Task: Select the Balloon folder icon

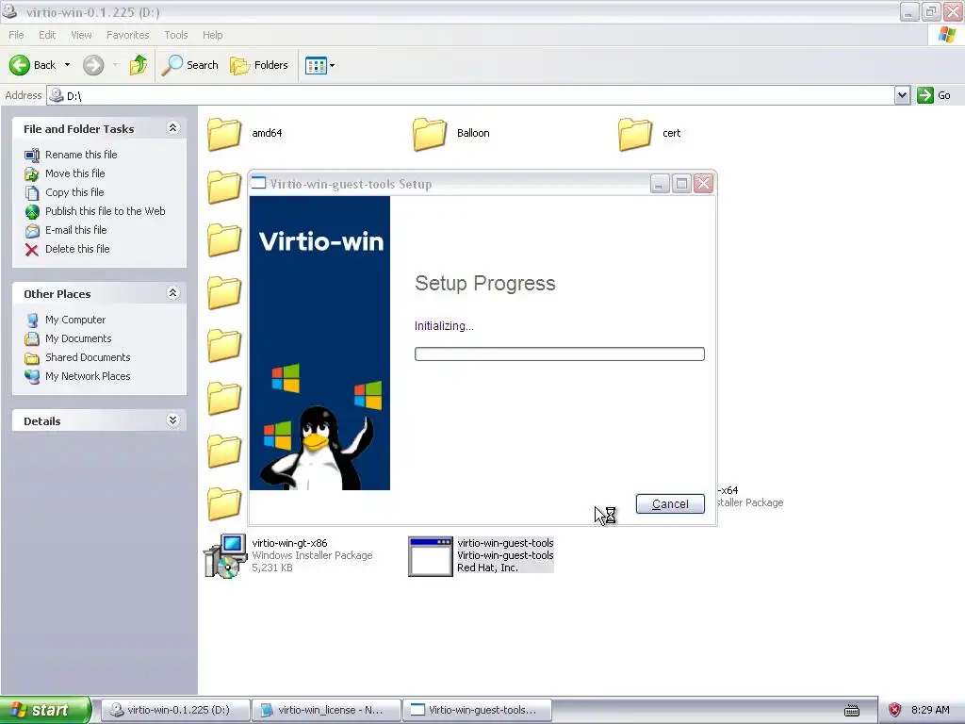Action: 429,134
